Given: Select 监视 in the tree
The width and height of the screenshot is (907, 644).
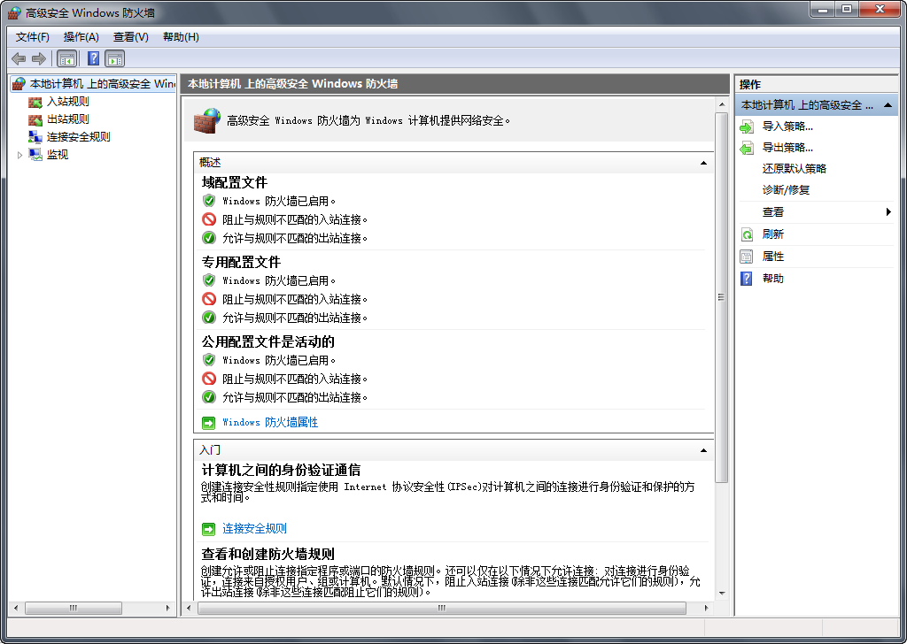Looking at the screenshot, I should (x=58, y=155).
